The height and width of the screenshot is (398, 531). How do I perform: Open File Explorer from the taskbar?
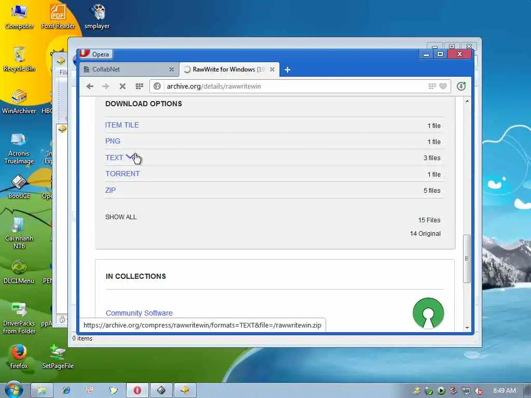click(x=42, y=391)
